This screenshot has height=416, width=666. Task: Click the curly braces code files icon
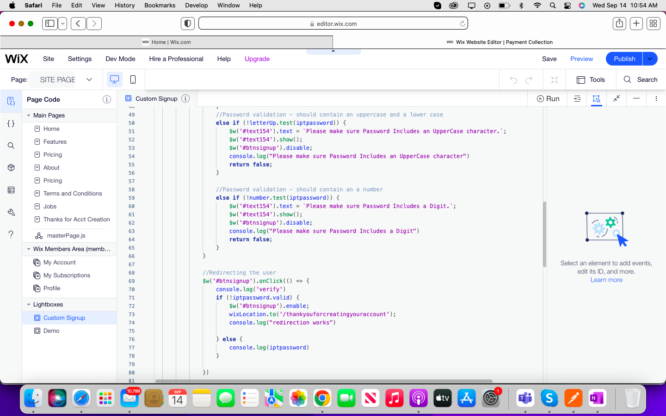point(11,123)
